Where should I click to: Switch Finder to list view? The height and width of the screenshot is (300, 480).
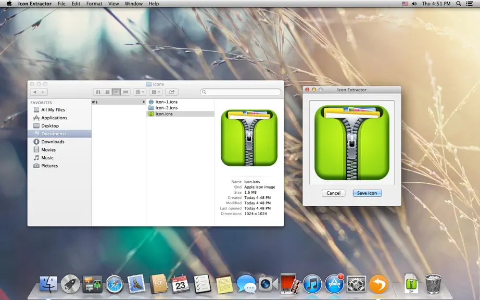coord(107,92)
